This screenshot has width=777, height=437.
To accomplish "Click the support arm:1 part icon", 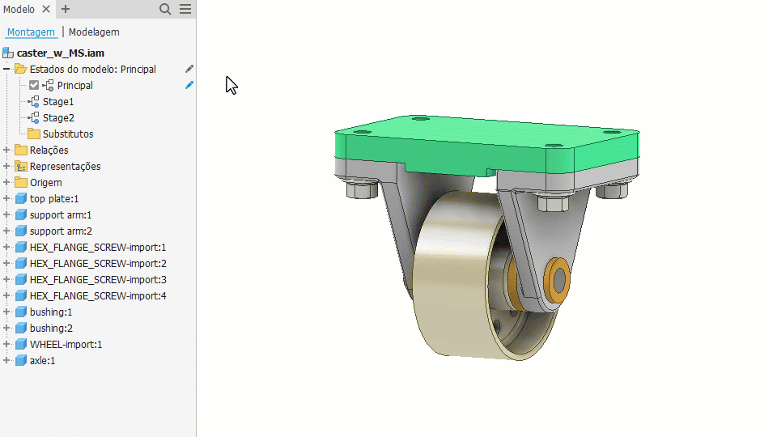I will point(21,214).
